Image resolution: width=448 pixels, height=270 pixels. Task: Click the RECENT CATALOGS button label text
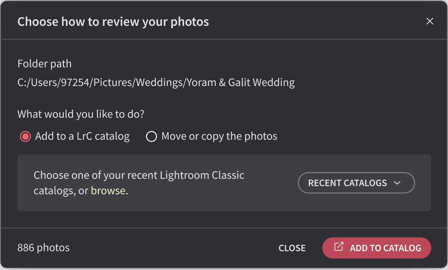pos(347,183)
